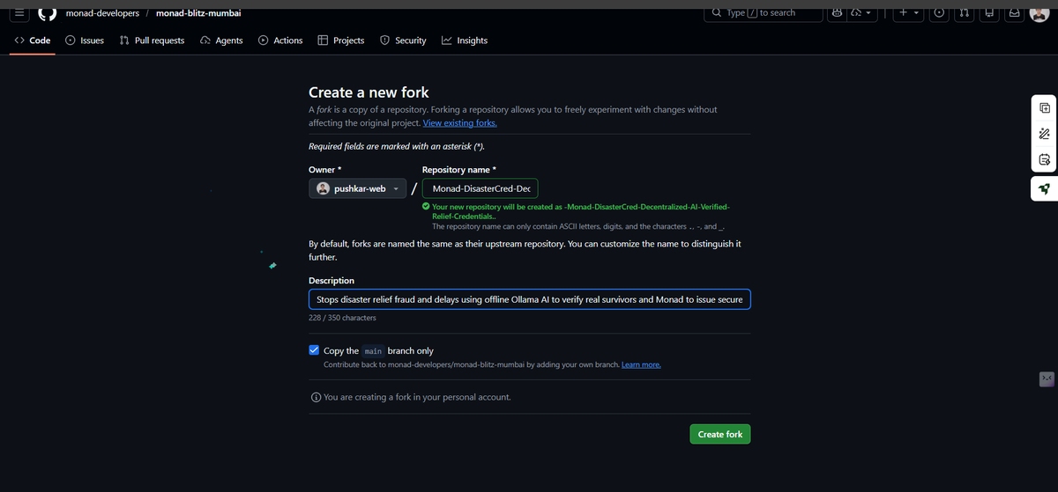Switch to the Code tab
Viewport: 1058px width, 492px height.
coord(33,40)
